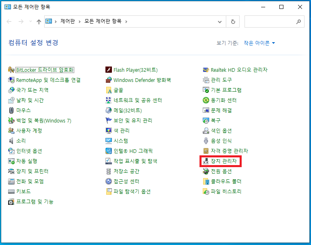Open the 사용자 계정 people icon

pos(11,131)
